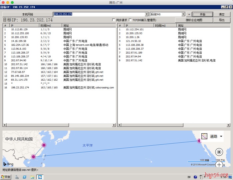Select the Shanghai map pin
233x180 pixels.
click(44, 145)
